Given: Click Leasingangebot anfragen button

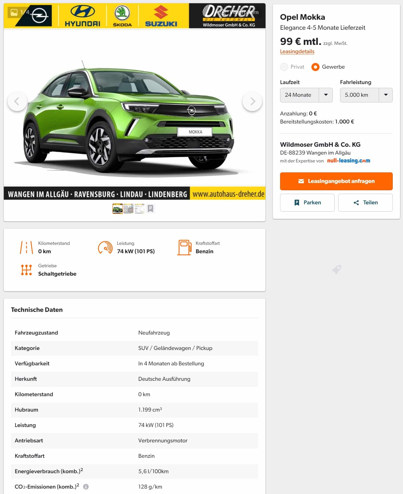Looking at the screenshot, I should 336,181.
